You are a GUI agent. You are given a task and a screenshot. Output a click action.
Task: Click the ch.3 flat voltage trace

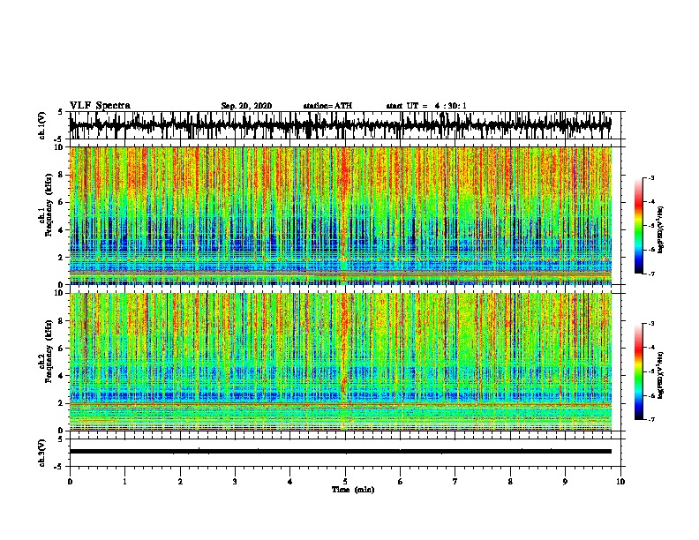(x=340, y=452)
